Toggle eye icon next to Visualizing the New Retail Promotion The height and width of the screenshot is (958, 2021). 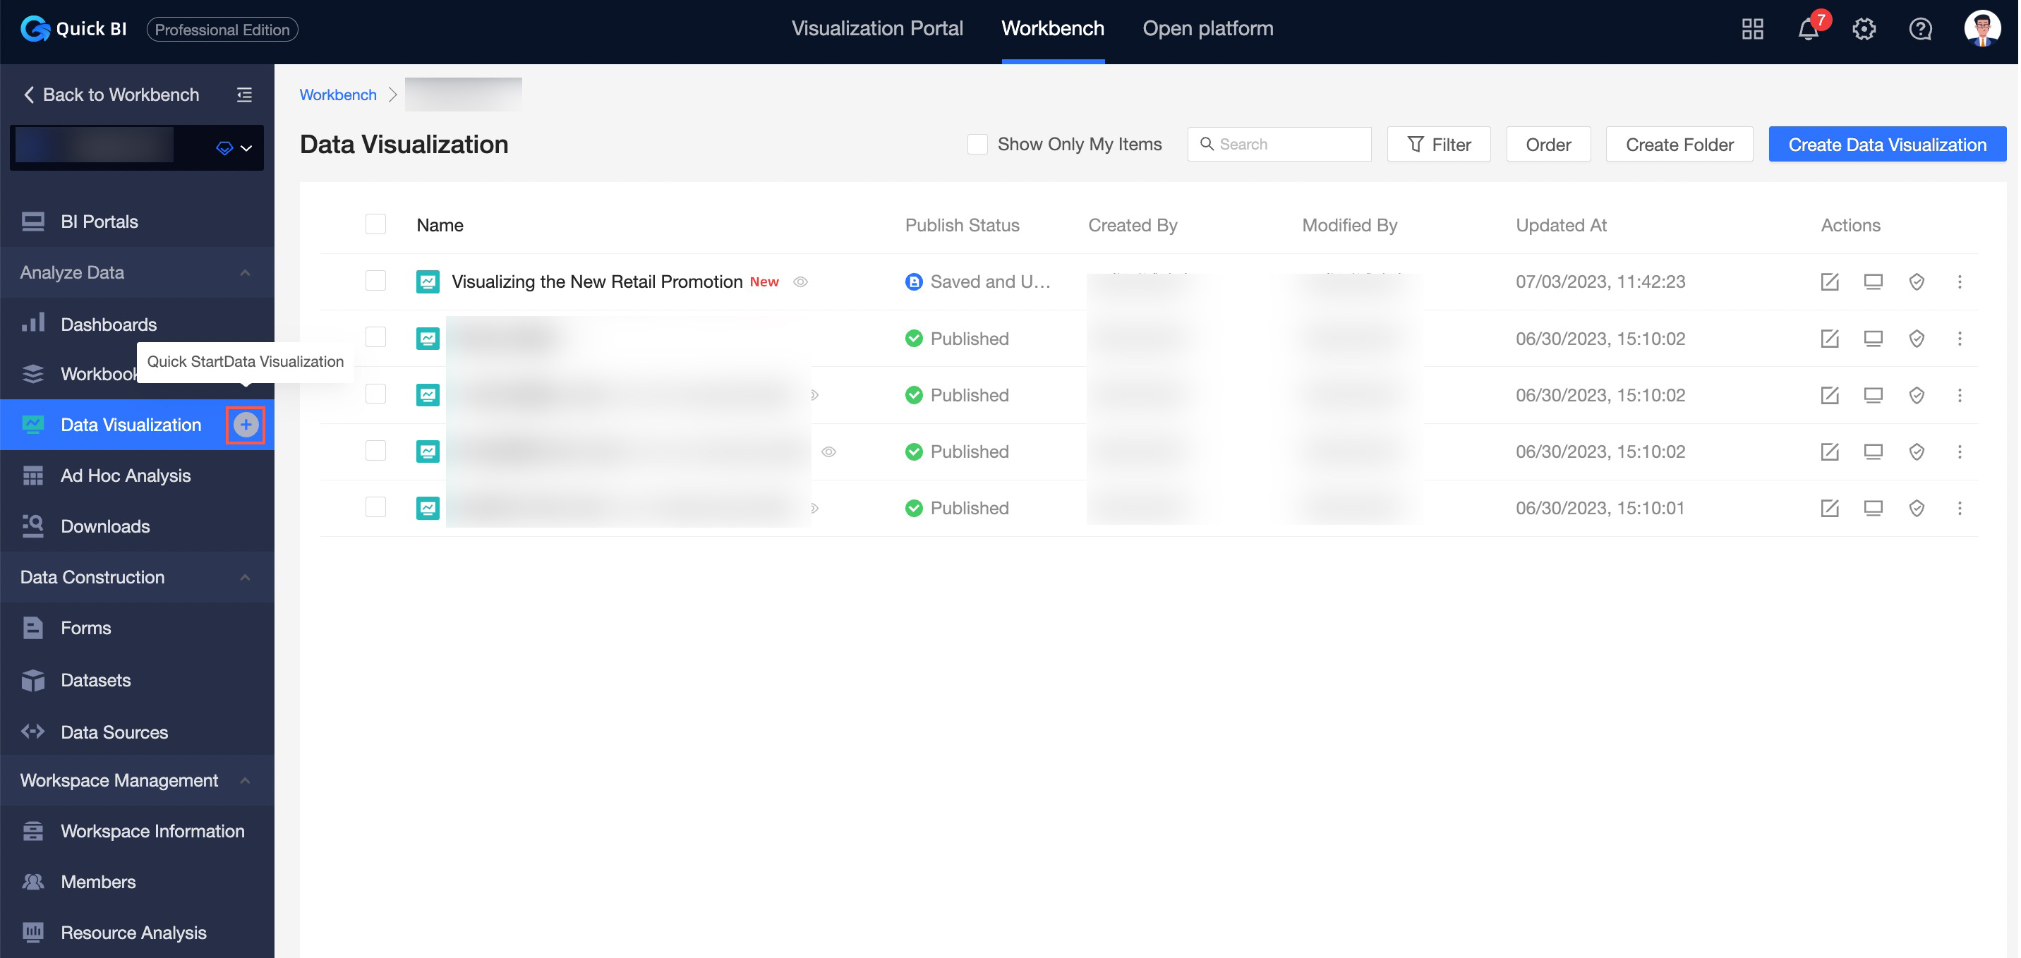800,281
